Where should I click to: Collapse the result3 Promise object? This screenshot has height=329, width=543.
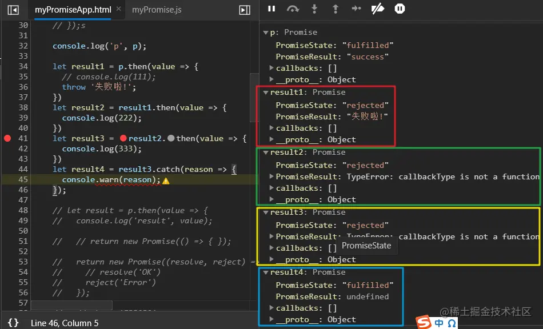(266, 212)
